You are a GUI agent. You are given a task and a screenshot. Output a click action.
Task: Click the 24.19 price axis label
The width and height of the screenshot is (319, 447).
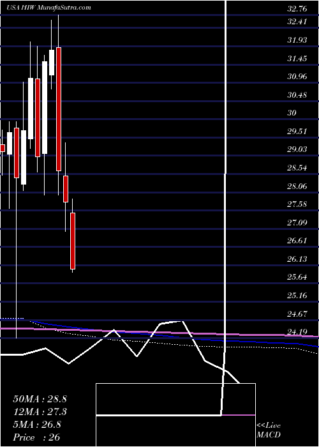pos(297,332)
